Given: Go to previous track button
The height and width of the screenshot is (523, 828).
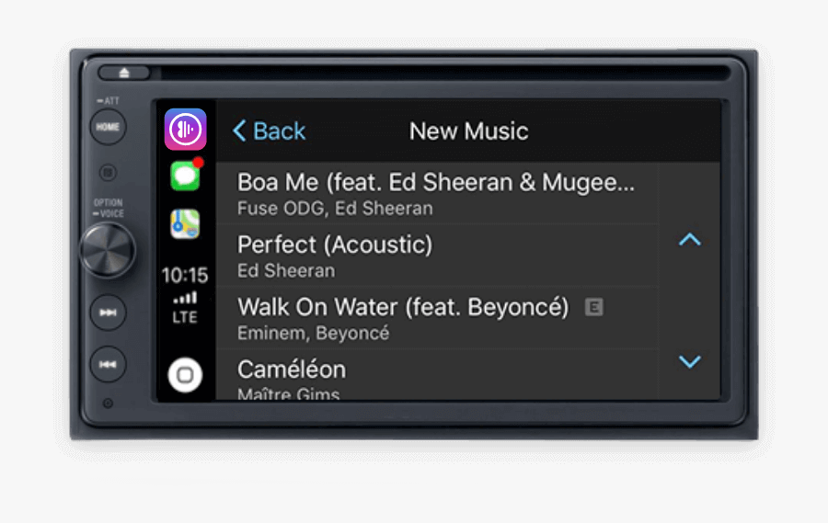Looking at the screenshot, I should click(108, 364).
